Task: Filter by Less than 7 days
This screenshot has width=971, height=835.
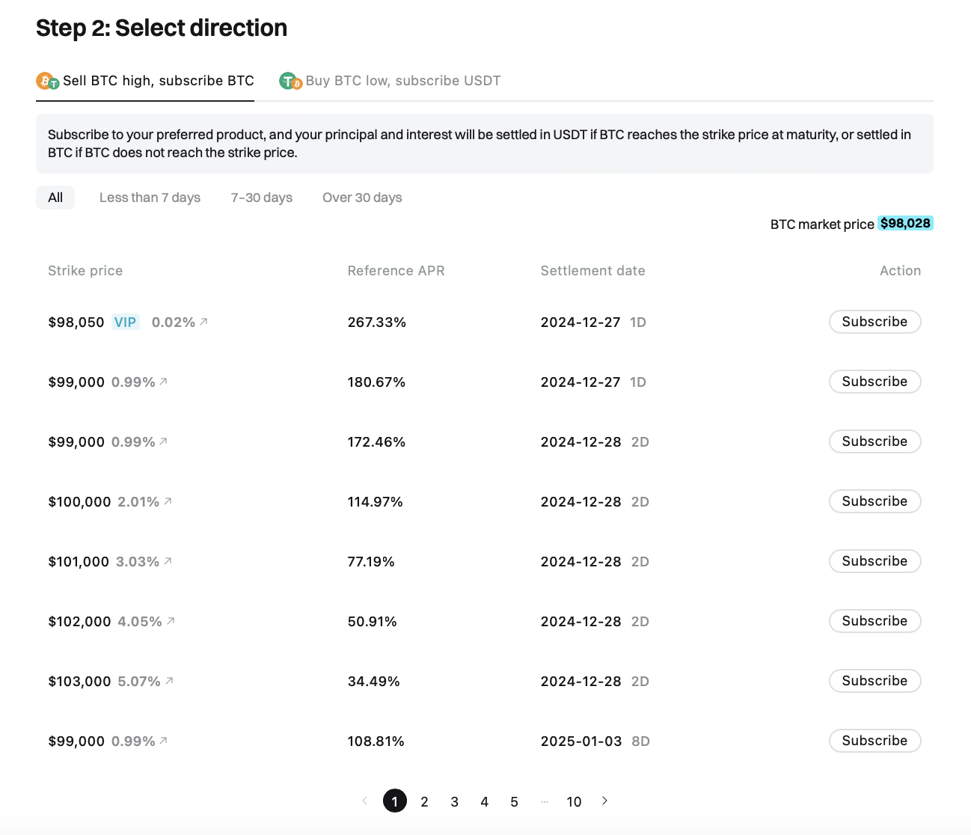Action: click(150, 198)
